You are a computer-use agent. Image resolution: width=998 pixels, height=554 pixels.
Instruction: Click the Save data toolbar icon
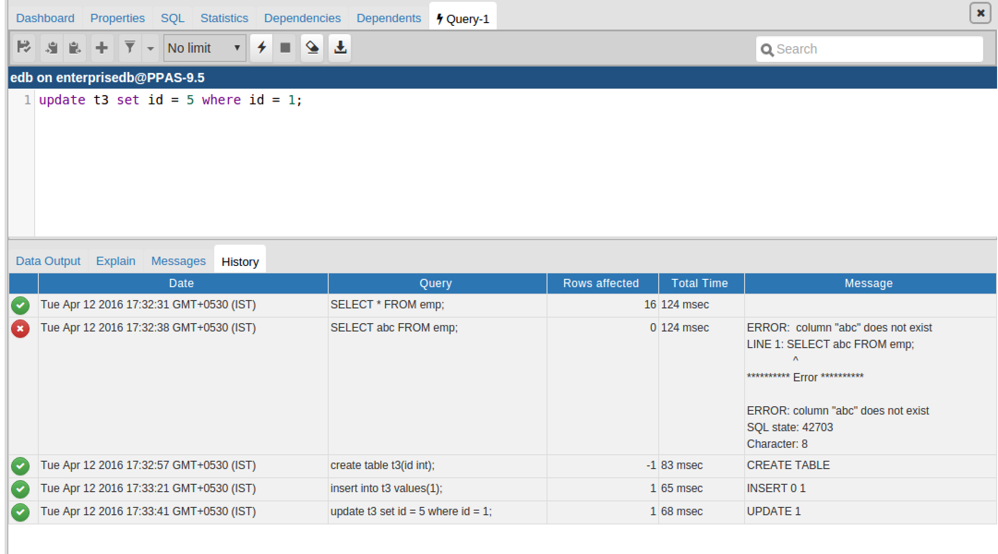tap(24, 48)
